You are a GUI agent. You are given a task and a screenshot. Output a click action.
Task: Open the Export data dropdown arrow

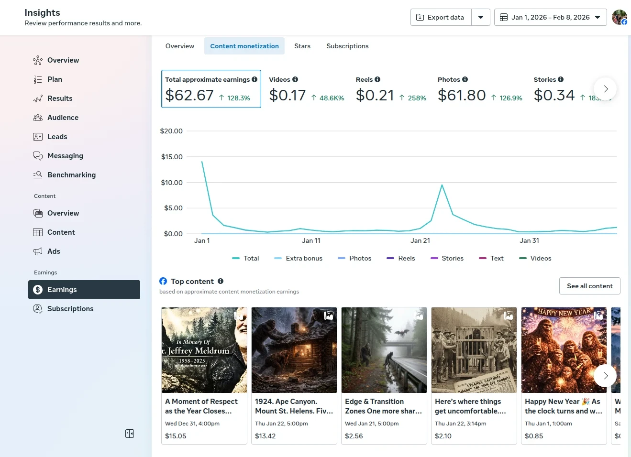(x=481, y=17)
